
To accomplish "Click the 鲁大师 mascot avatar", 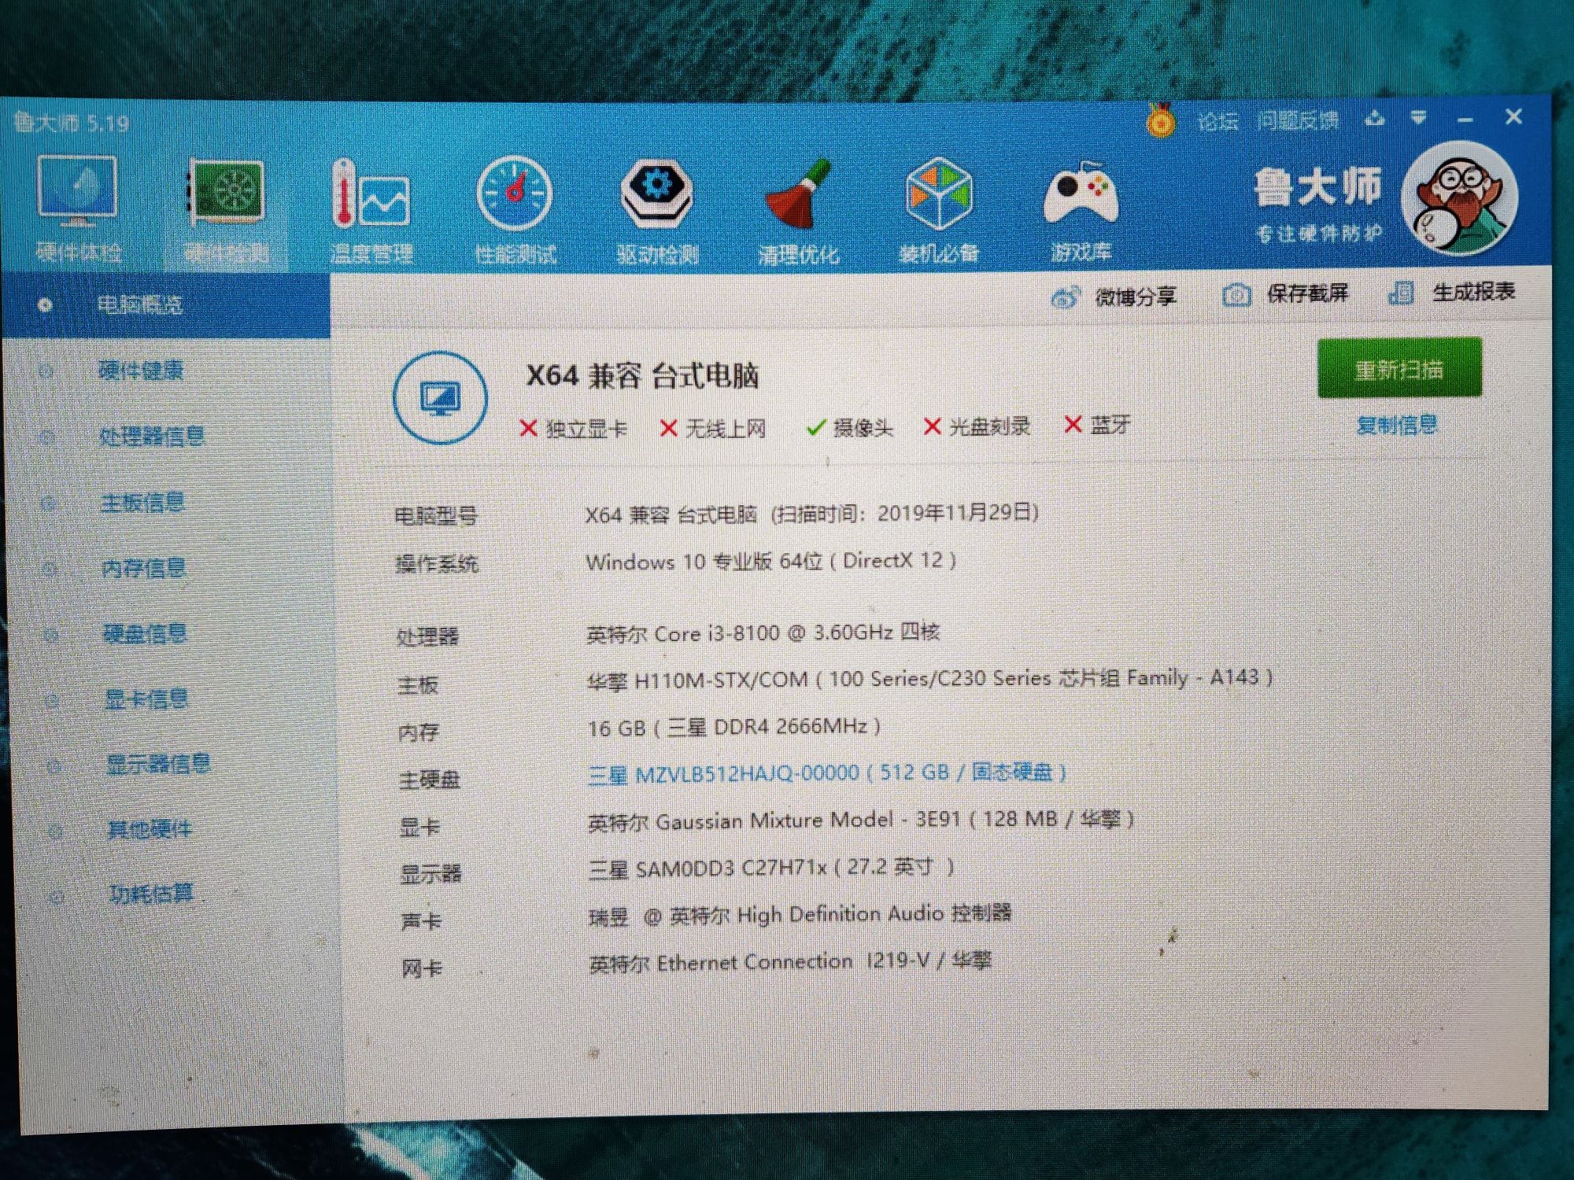I will (x=1459, y=198).
